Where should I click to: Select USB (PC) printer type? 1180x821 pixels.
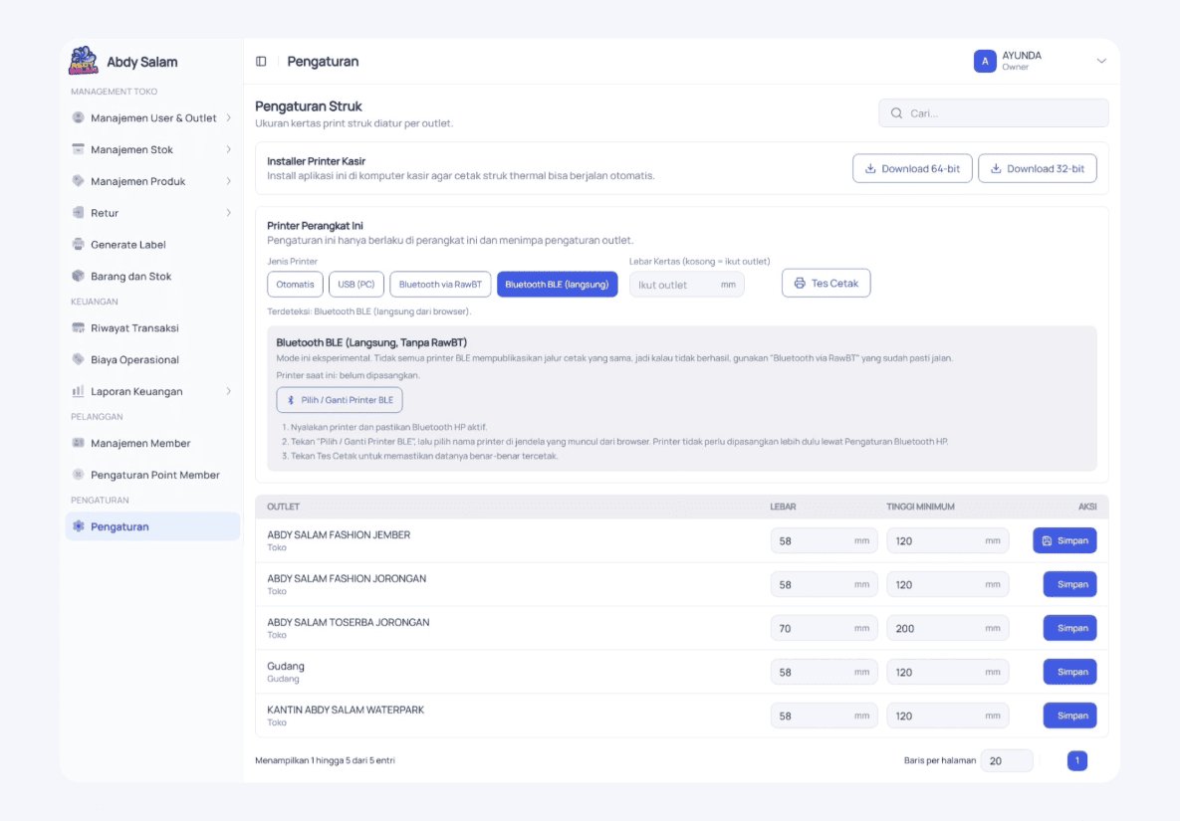pyautogui.click(x=355, y=285)
